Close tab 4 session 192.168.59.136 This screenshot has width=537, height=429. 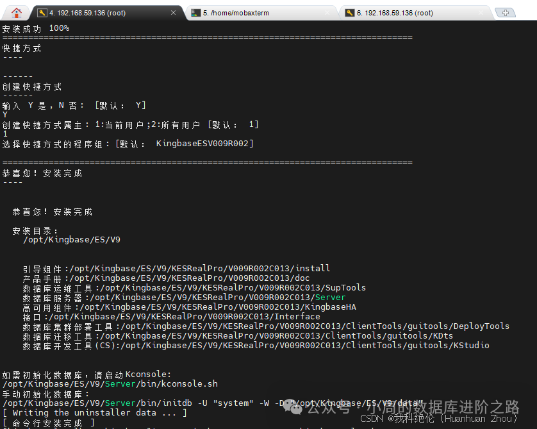click(x=173, y=13)
